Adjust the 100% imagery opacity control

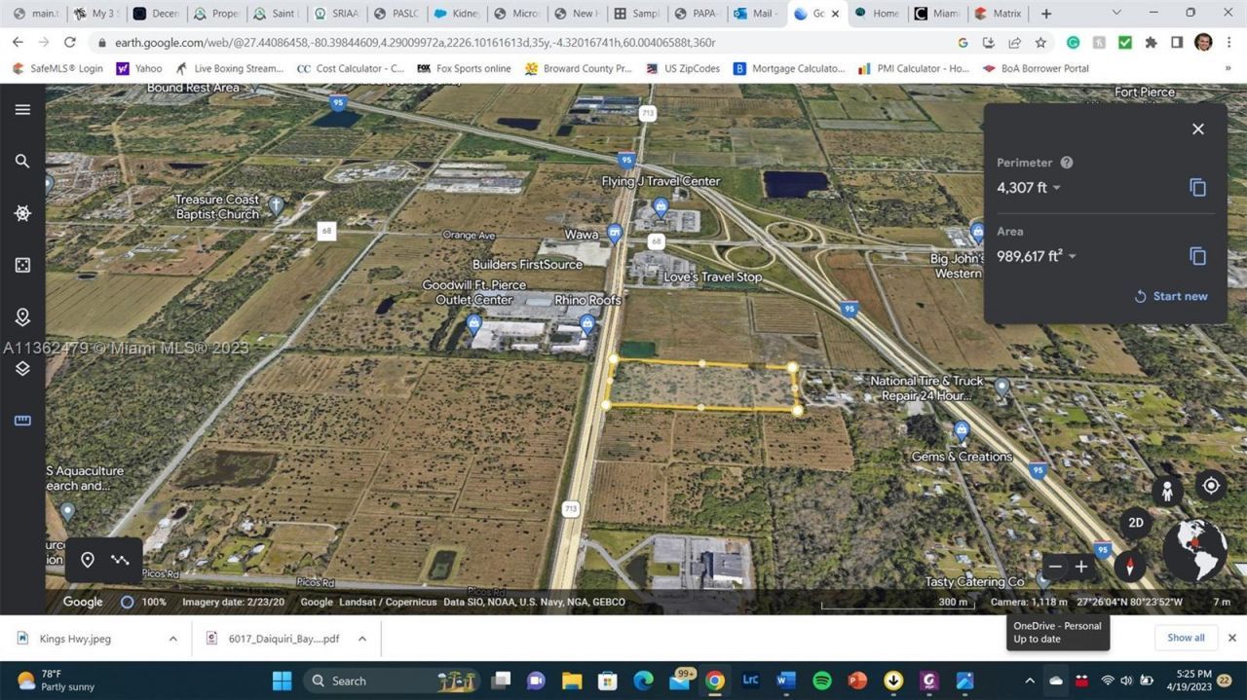[x=128, y=602]
